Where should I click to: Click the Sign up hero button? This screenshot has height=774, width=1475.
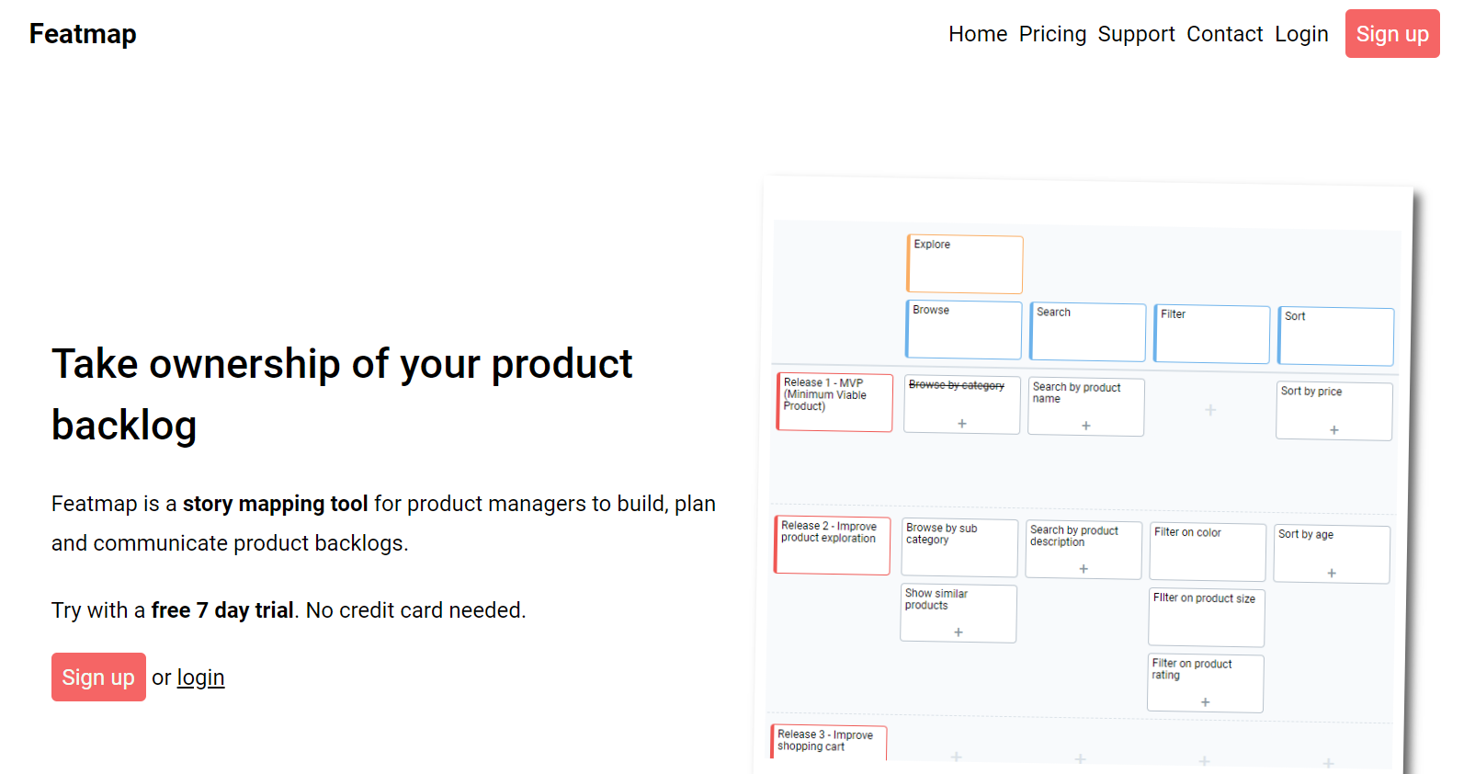[x=98, y=677]
